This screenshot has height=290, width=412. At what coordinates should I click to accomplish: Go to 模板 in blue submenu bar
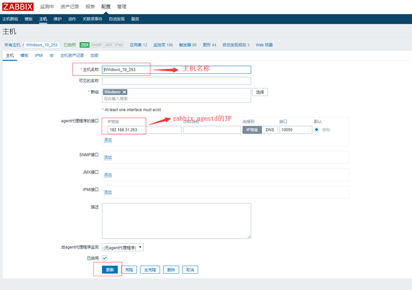click(x=28, y=19)
